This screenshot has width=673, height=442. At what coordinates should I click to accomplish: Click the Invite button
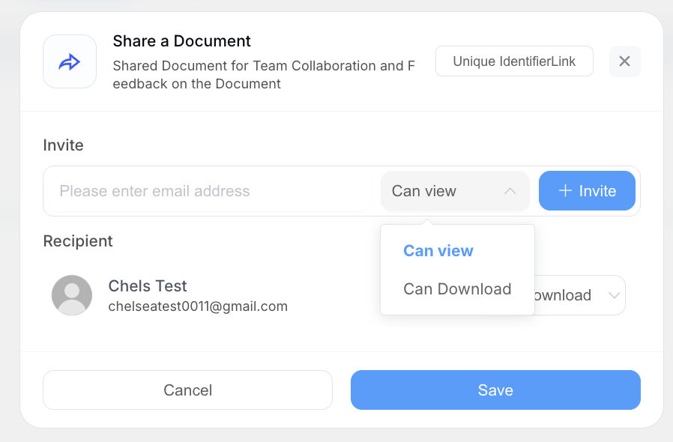click(x=587, y=191)
